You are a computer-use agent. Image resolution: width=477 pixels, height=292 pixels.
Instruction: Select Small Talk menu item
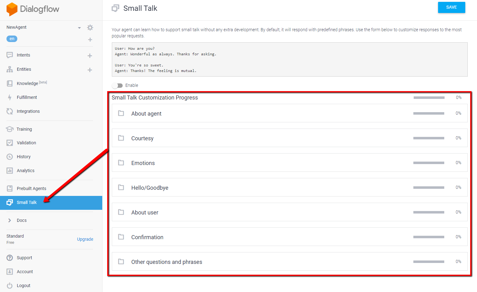51,203
